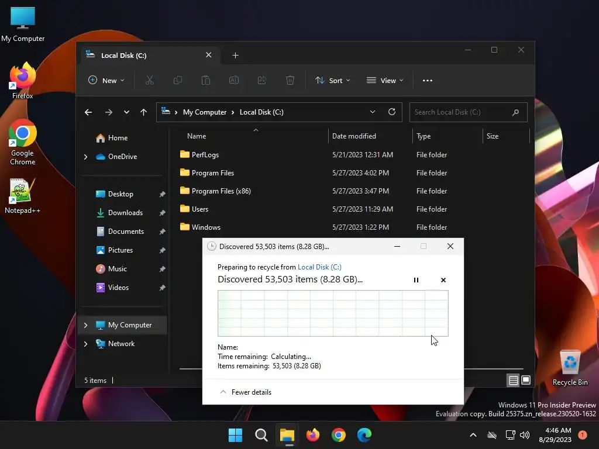This screenshot has width=599, height=449.
Task: Open the Recycle Bin desktop icon
Action: click(x=570, y=368)
